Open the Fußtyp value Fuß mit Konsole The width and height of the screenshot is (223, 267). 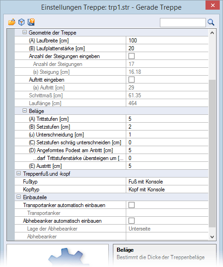pos(167,182)
